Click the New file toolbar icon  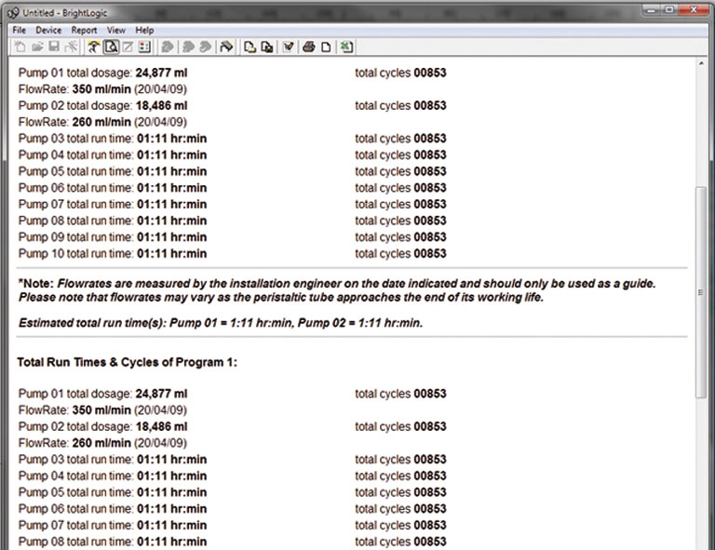(x=21, y=47)
